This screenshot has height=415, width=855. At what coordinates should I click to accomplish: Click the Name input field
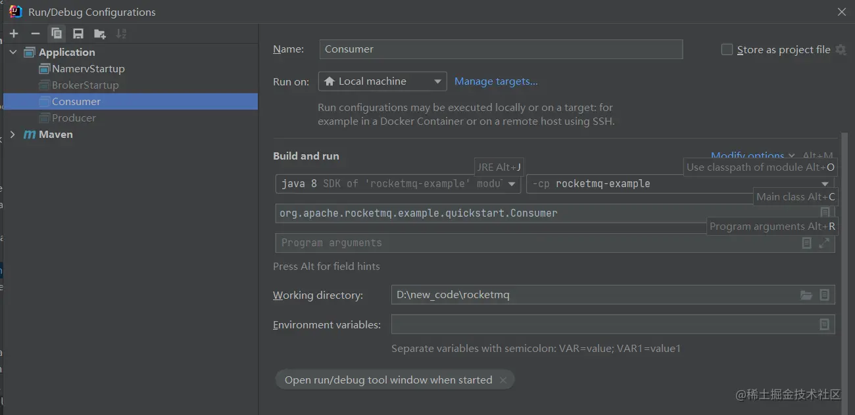(501, 49)
